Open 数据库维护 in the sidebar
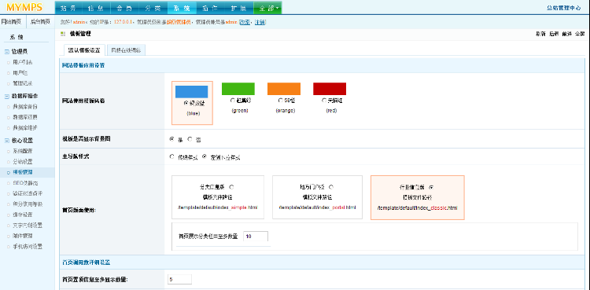 coord(25,128)
